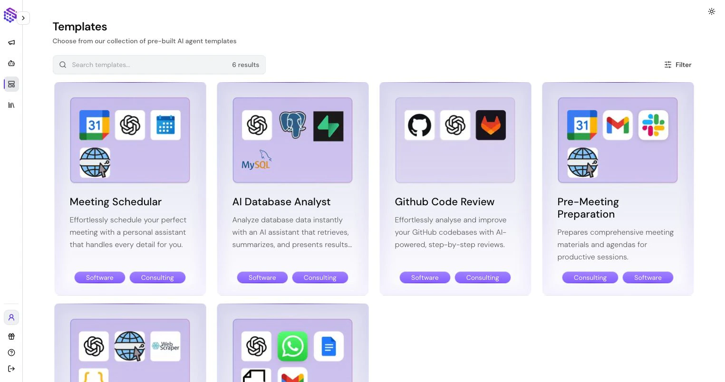Click PostgreSQL elephant icon
Screen dimensions: 725x382
tap(292, 125)
